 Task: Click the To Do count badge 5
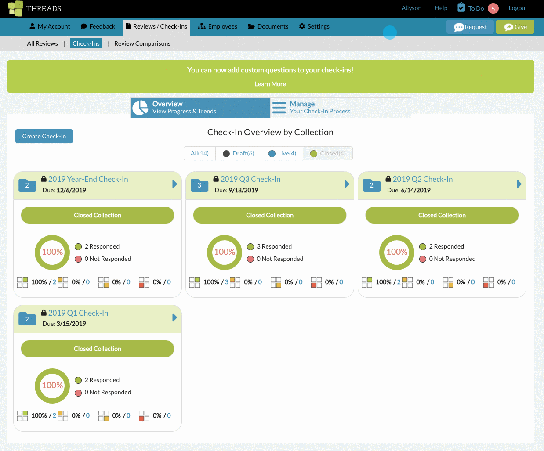pyautogui.click(x=493, y=8)
